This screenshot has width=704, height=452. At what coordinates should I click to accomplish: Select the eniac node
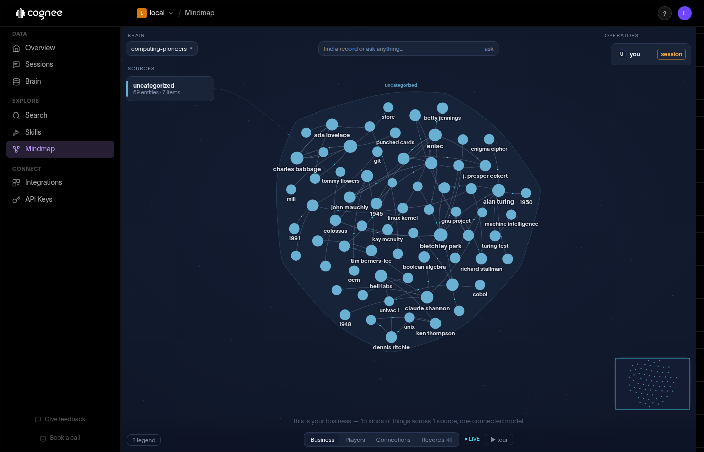click(x=435, y=135)
